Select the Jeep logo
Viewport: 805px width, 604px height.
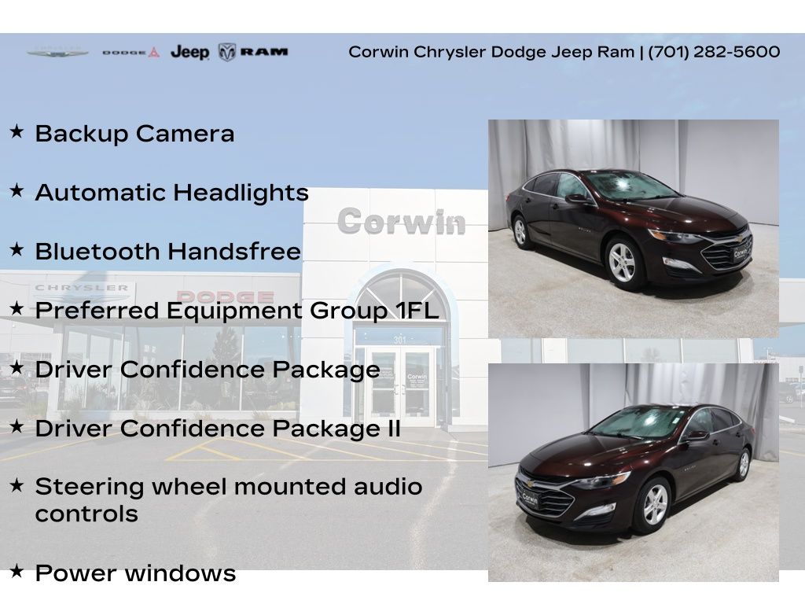(x=189, y=53)
